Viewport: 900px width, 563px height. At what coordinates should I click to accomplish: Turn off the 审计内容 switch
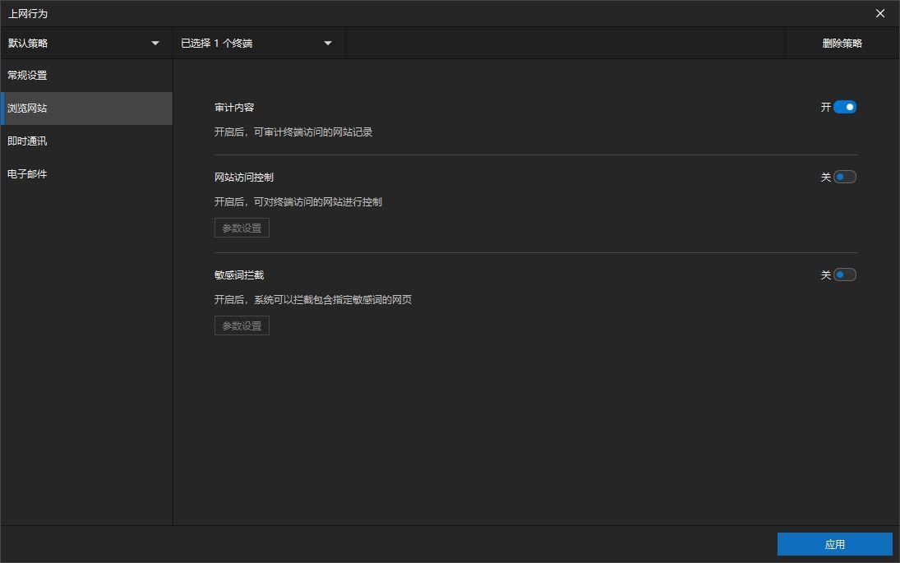pyautogui.click(x=844, y=108)
